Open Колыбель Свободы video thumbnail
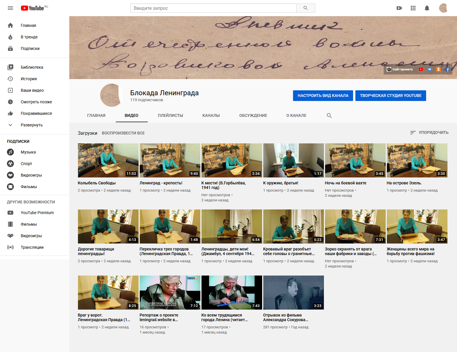 point(108,160)
